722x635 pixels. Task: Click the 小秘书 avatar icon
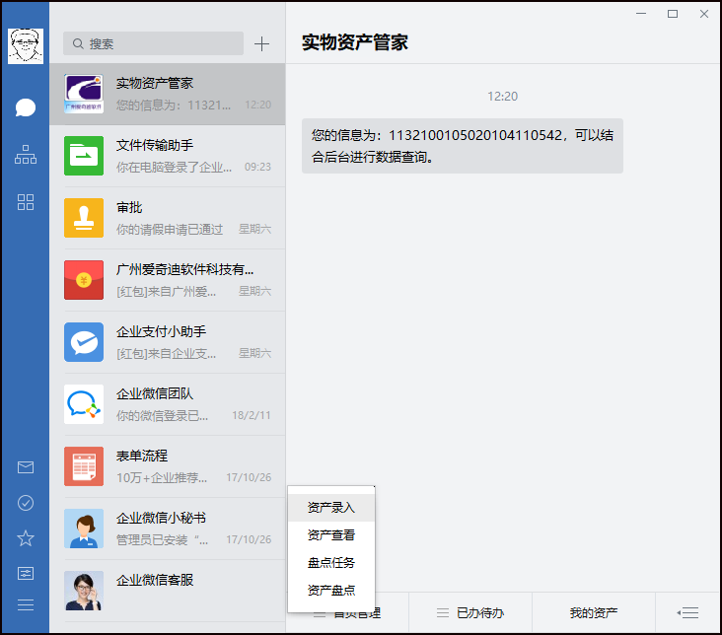pos(84,529)
